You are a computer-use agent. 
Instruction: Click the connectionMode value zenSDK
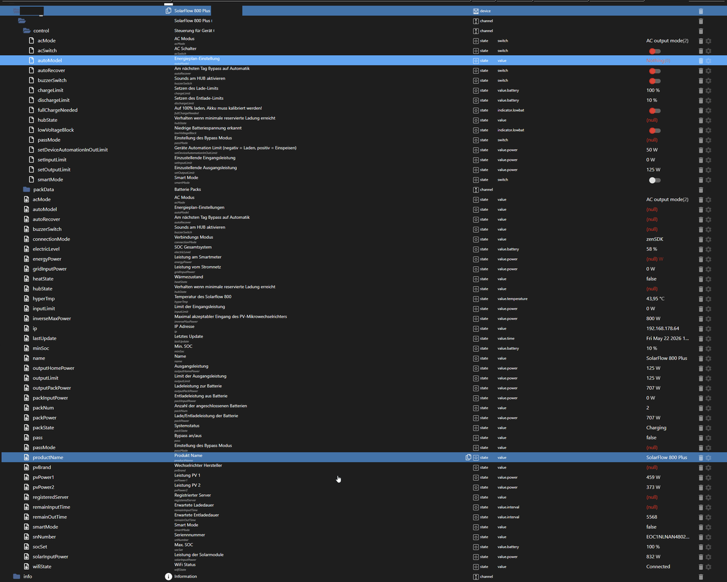(x=655, y=239)
